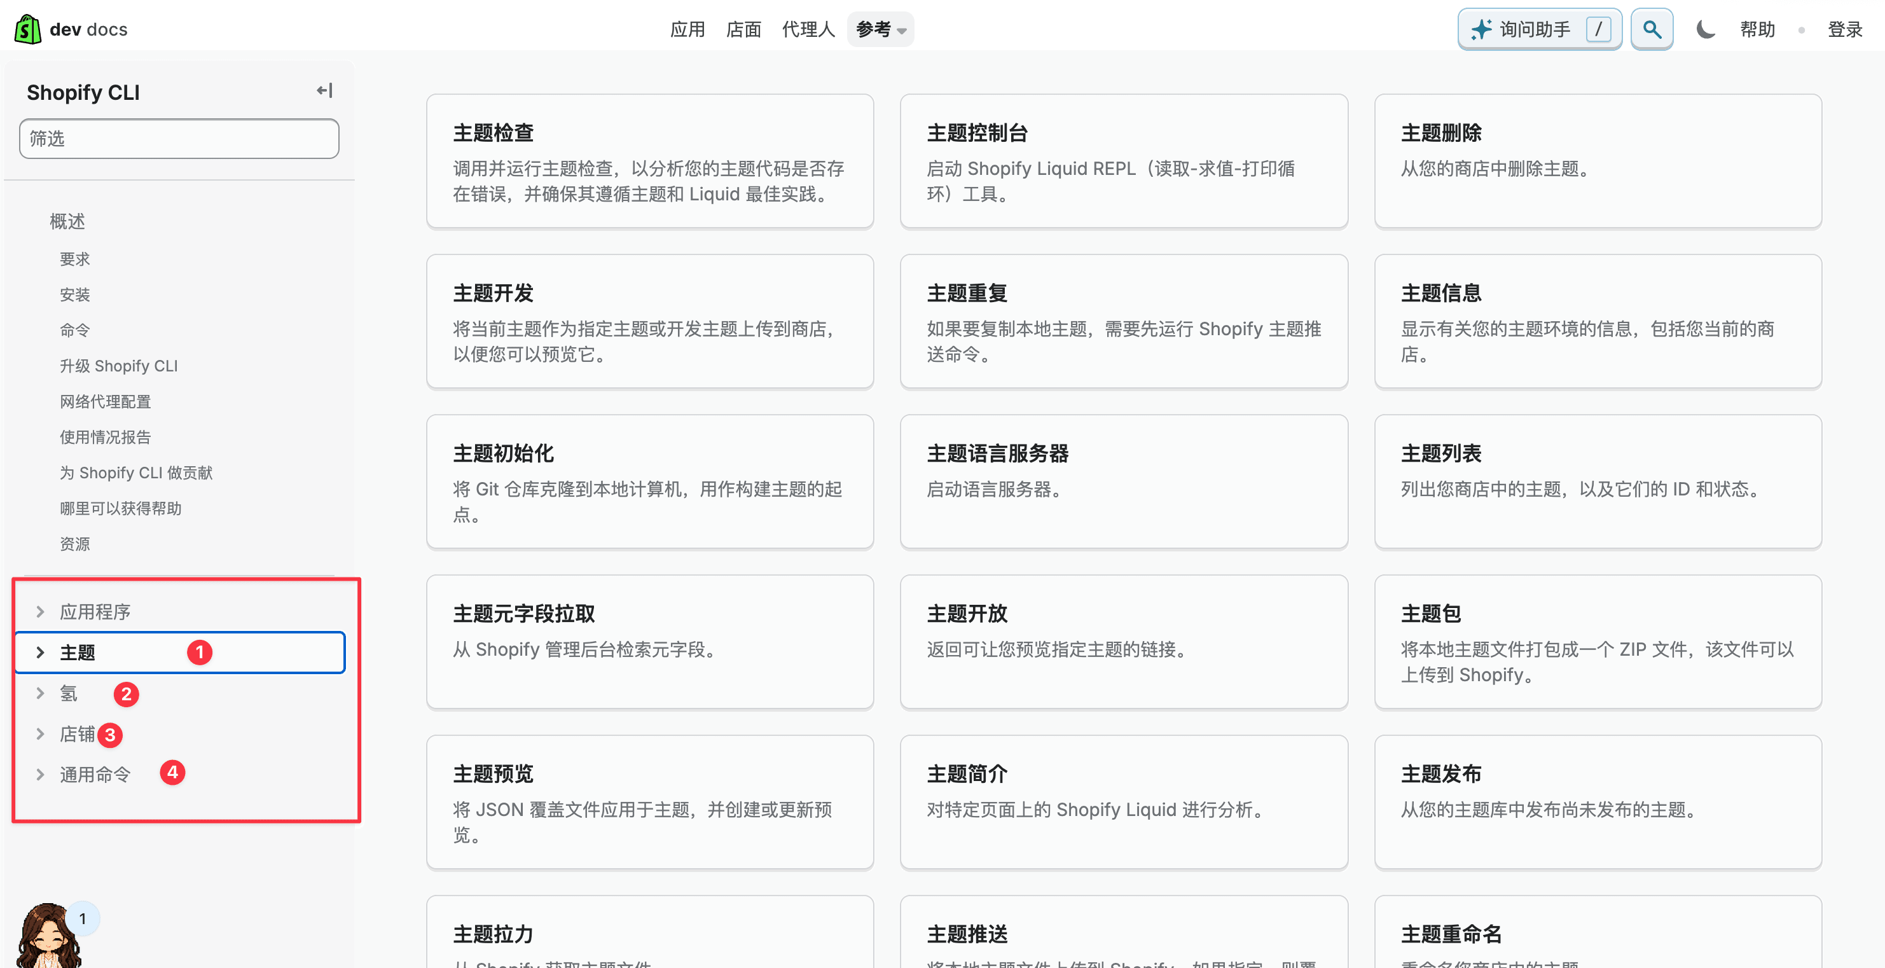Viewport: 1885px width, 968px height.
Task: Go to 应用 in top navigation
Action: click(x=687, y=29)
